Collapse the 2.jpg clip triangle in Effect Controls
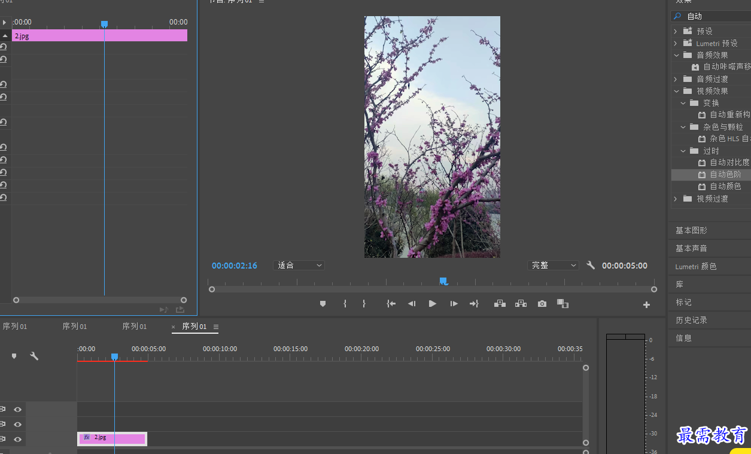751x454 pixels. tap(5, 36)
